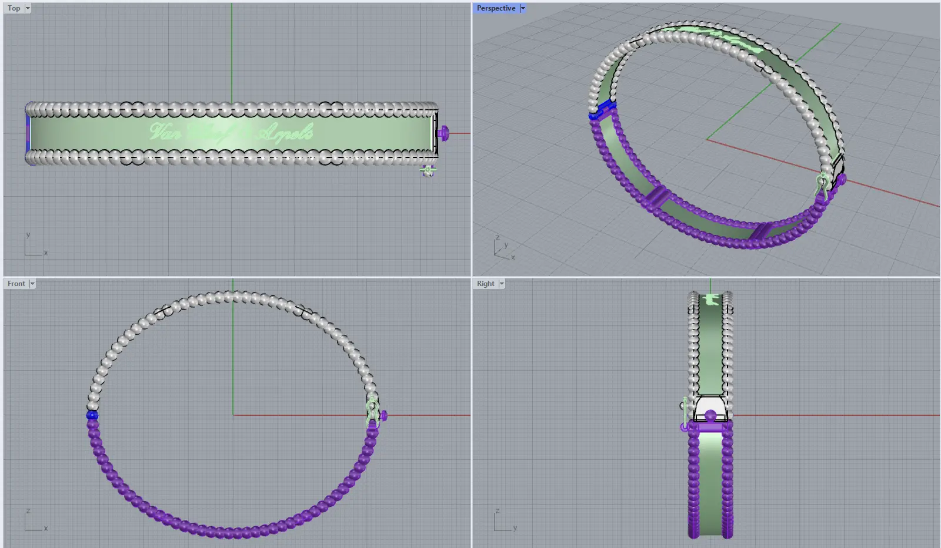The image size is (941, 548).
Task: Click the world axes icon in Perspective viewport
Action: (502, 250)
